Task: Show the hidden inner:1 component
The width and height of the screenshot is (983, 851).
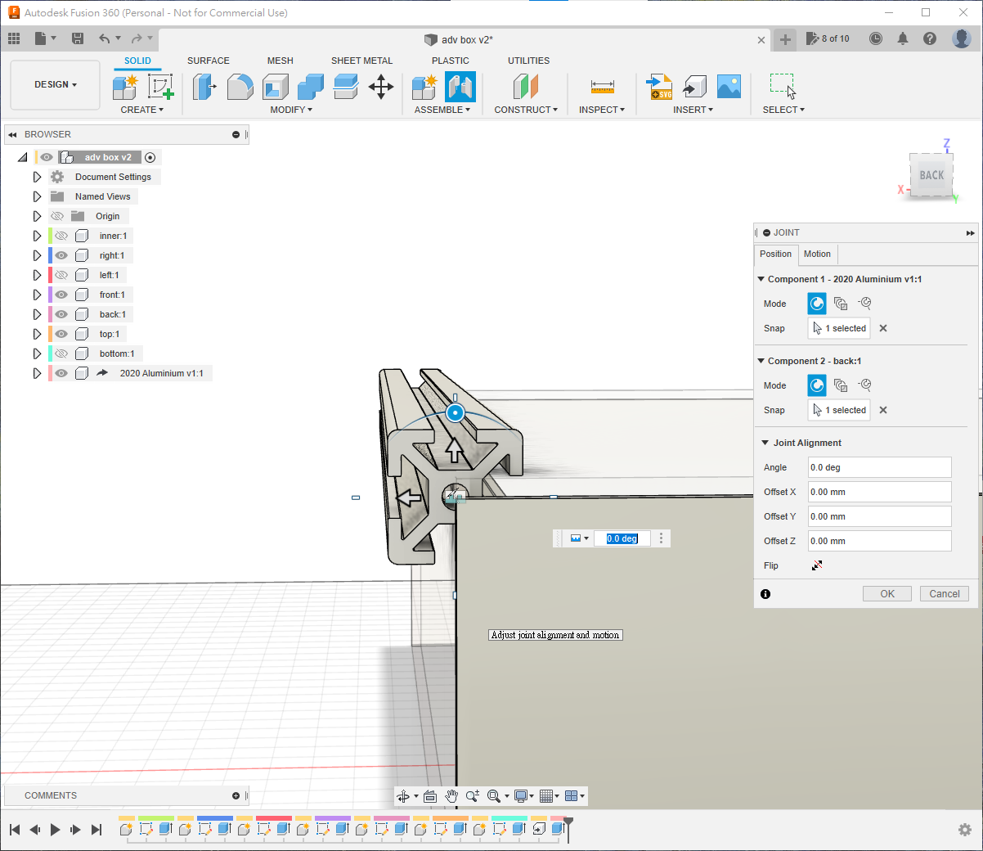Action: [61, 236]
